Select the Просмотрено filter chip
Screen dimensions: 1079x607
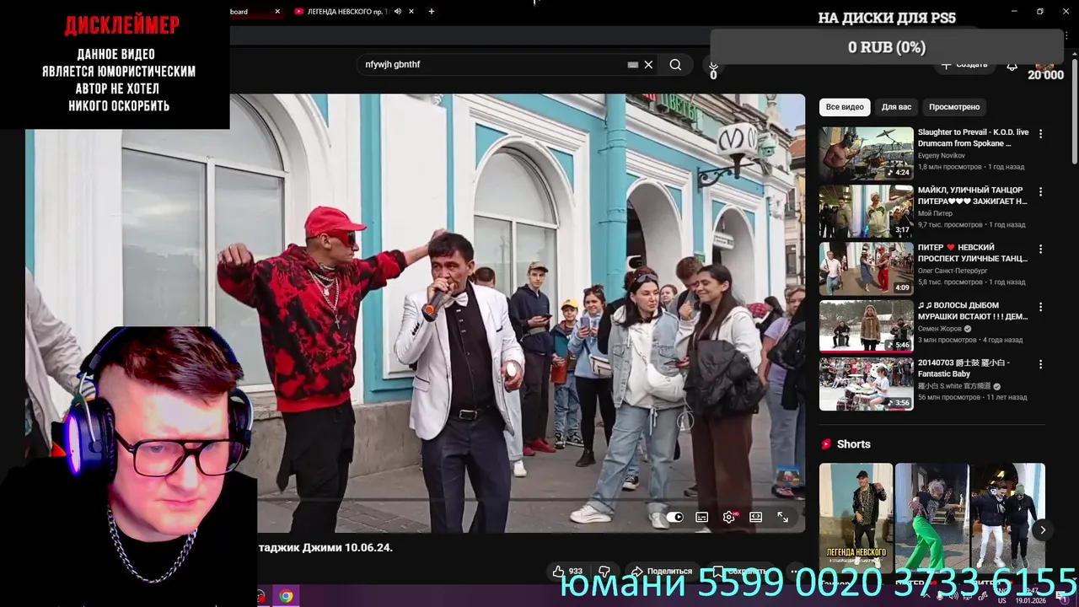pyautogui.click(x=954, y=107)
